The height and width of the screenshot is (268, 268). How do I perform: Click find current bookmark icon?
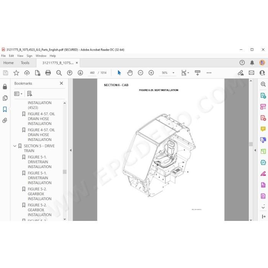tap(29, 94)
